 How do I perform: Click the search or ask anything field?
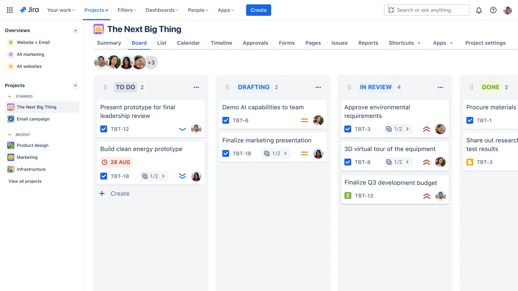tap(427, 10)
